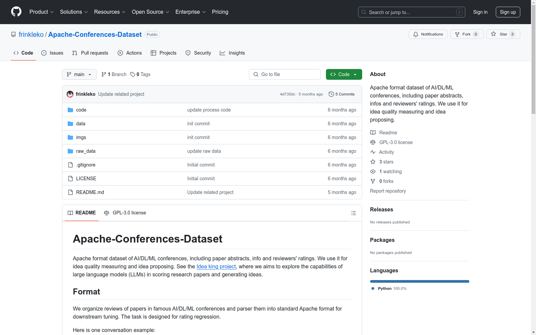Open the 'update process code' commit message
Image resolution: width=536 pixels, height=335 pixels.
coord(209,110)
